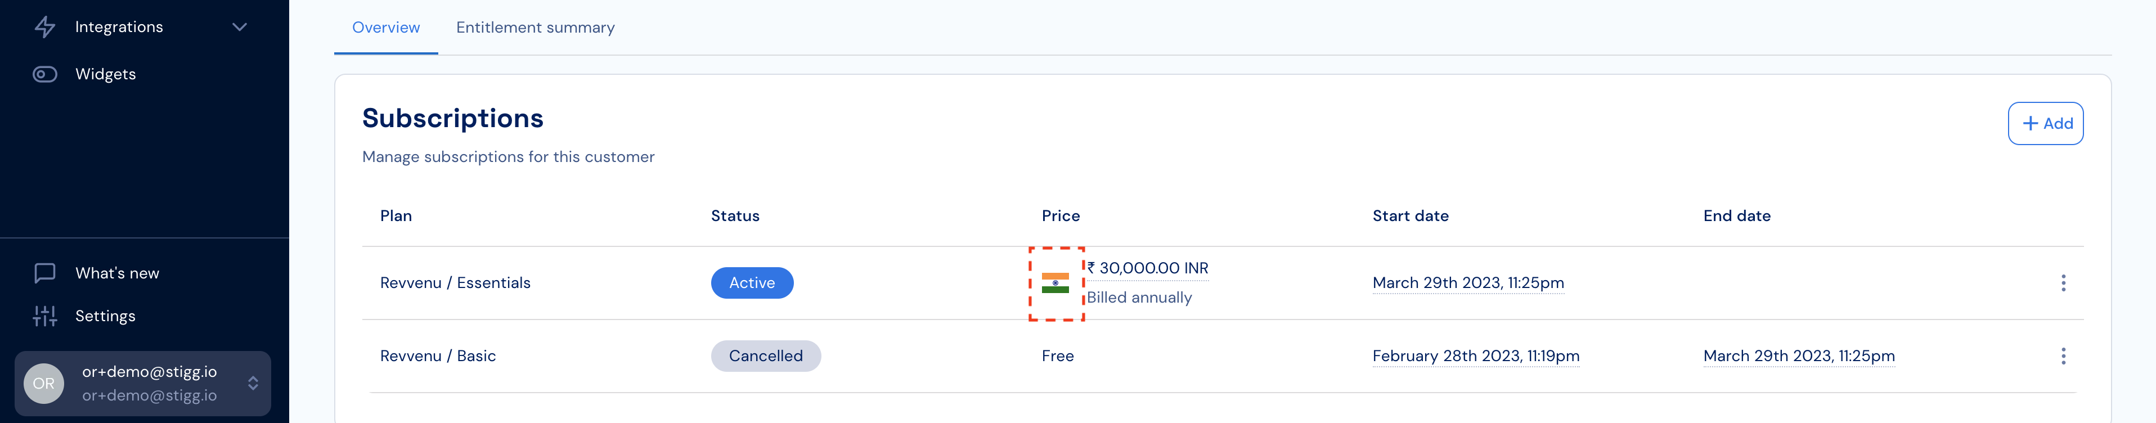Switch to the Entitlement summary tab
The height and width of the screenshot is (423, 2156).
(535, 28)
